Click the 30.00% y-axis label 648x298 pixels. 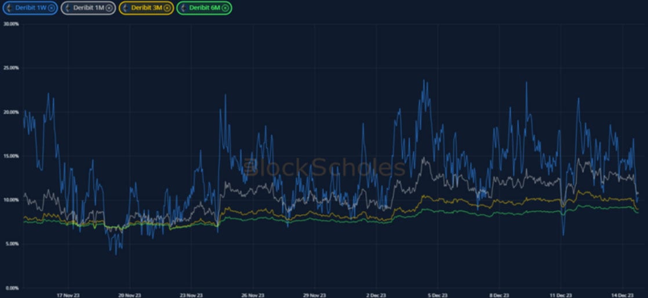[x=12, y=24]
